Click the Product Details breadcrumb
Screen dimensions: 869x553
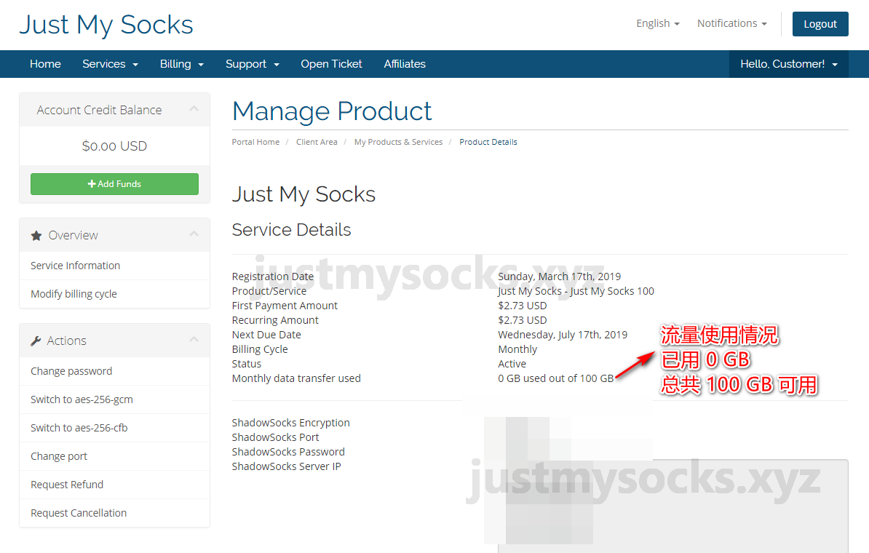(x=488, y=142)
